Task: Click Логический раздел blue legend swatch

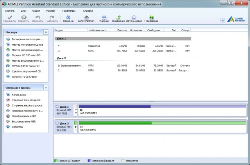Action: [x=89, y=161]
